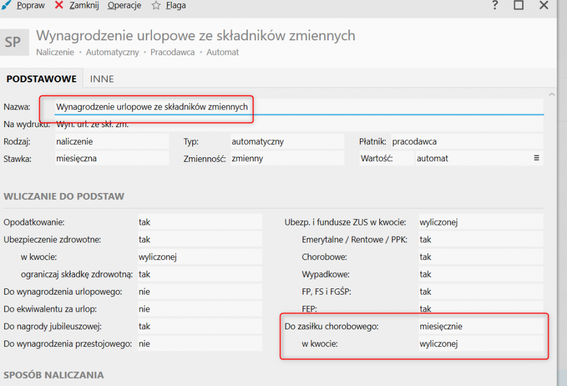567x386 pixels.
Task: Click the Popraw brush icon
Action: click(x=7, y=5)
